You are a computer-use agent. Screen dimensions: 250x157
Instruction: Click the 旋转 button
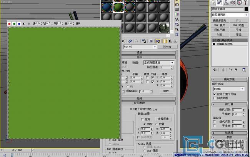point(166,91)
